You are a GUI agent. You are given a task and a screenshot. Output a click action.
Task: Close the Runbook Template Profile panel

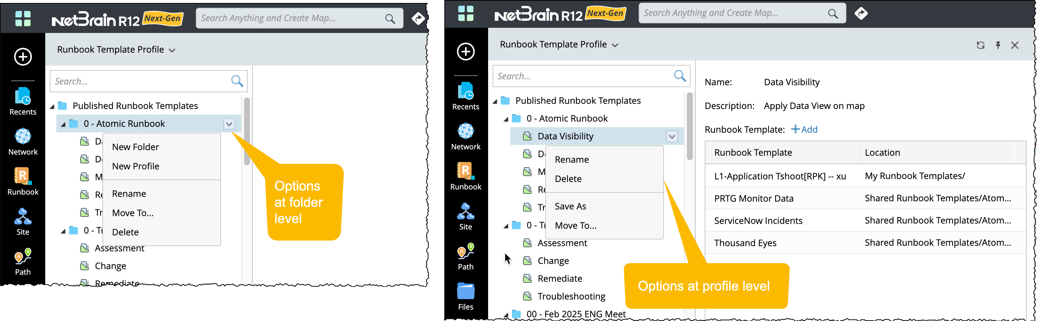[x=1014, y=45]
